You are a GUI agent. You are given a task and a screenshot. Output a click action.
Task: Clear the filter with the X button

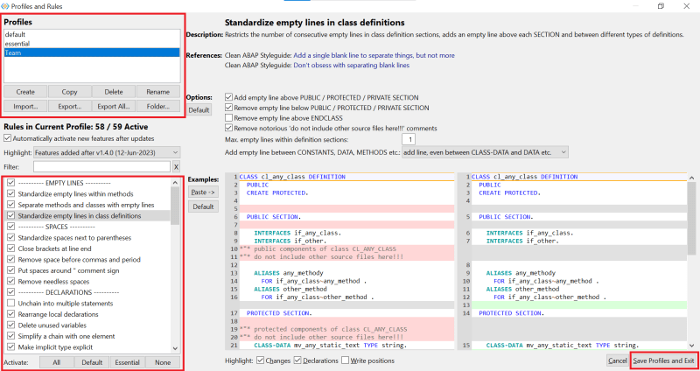pyautogui.click(x=177, y=167)
